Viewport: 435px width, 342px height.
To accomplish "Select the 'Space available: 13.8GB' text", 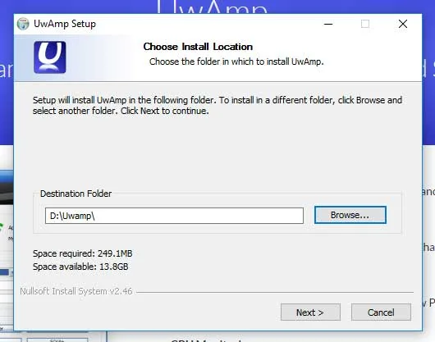I will tap(80, 267).
